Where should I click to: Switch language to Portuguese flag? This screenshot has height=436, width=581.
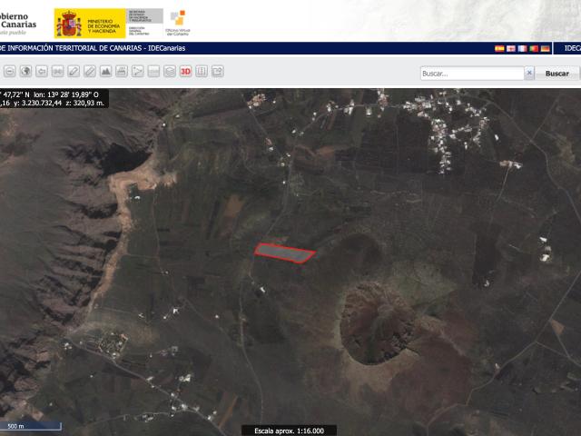coord(534,48)
